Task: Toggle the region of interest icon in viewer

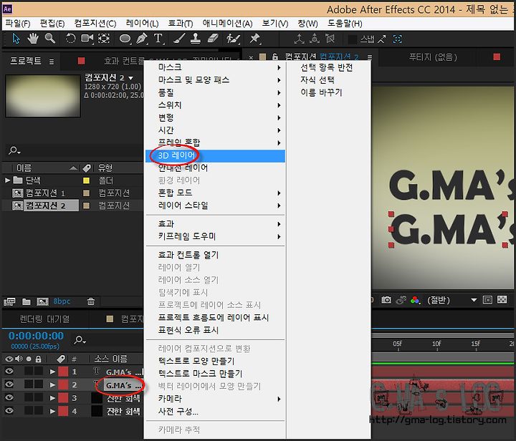Action: click(487, 299)
